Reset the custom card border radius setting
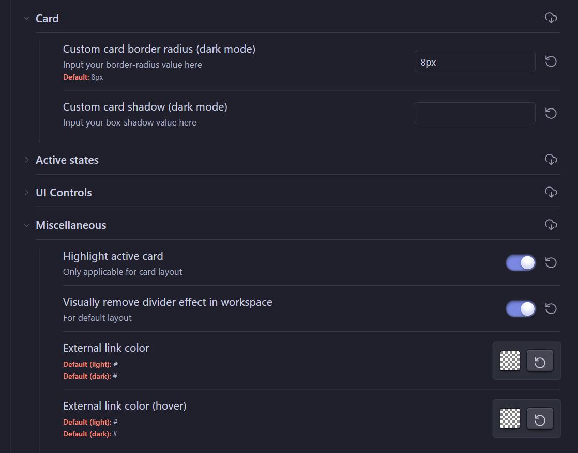This screenshot has height=453, width=578. coord(551,61)
